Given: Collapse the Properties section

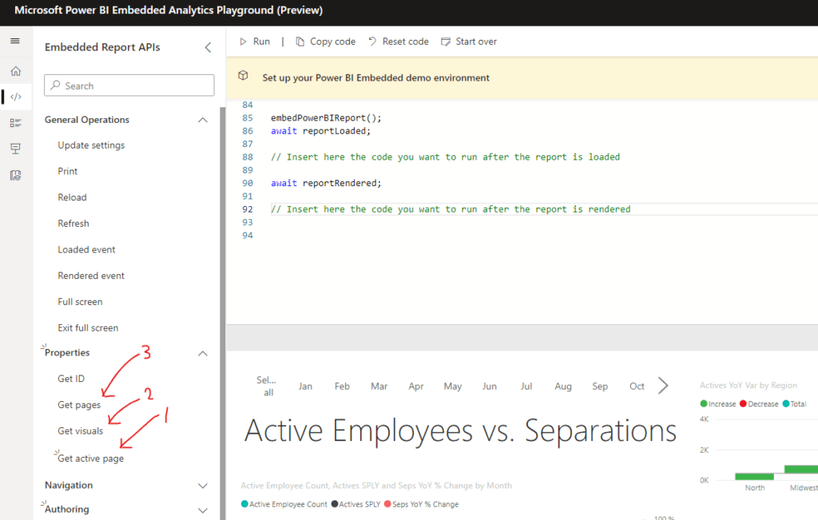Looking at the screenshot, I should [203, 353].
